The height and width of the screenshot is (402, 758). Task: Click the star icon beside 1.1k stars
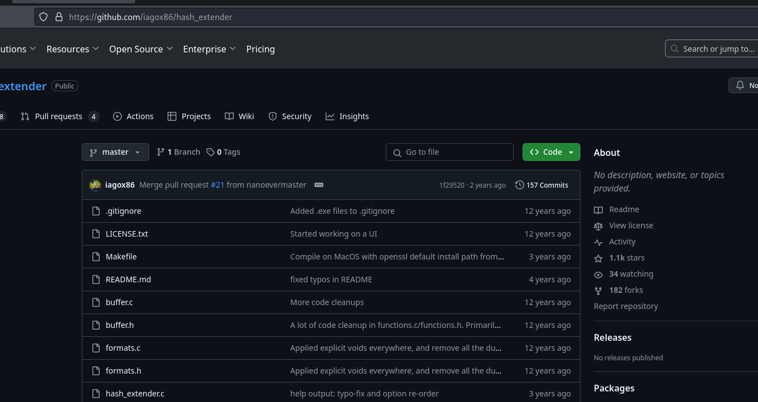(x=598, y=258)
